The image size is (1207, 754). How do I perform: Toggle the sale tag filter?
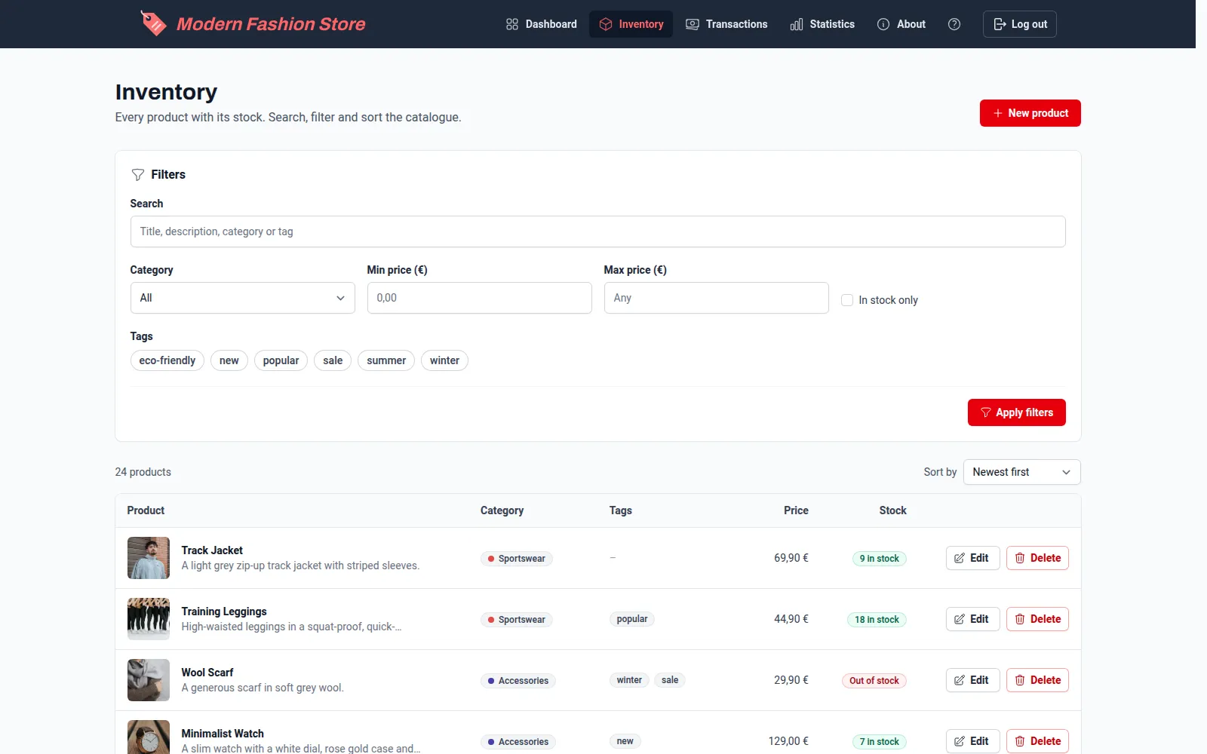(333, 360)
